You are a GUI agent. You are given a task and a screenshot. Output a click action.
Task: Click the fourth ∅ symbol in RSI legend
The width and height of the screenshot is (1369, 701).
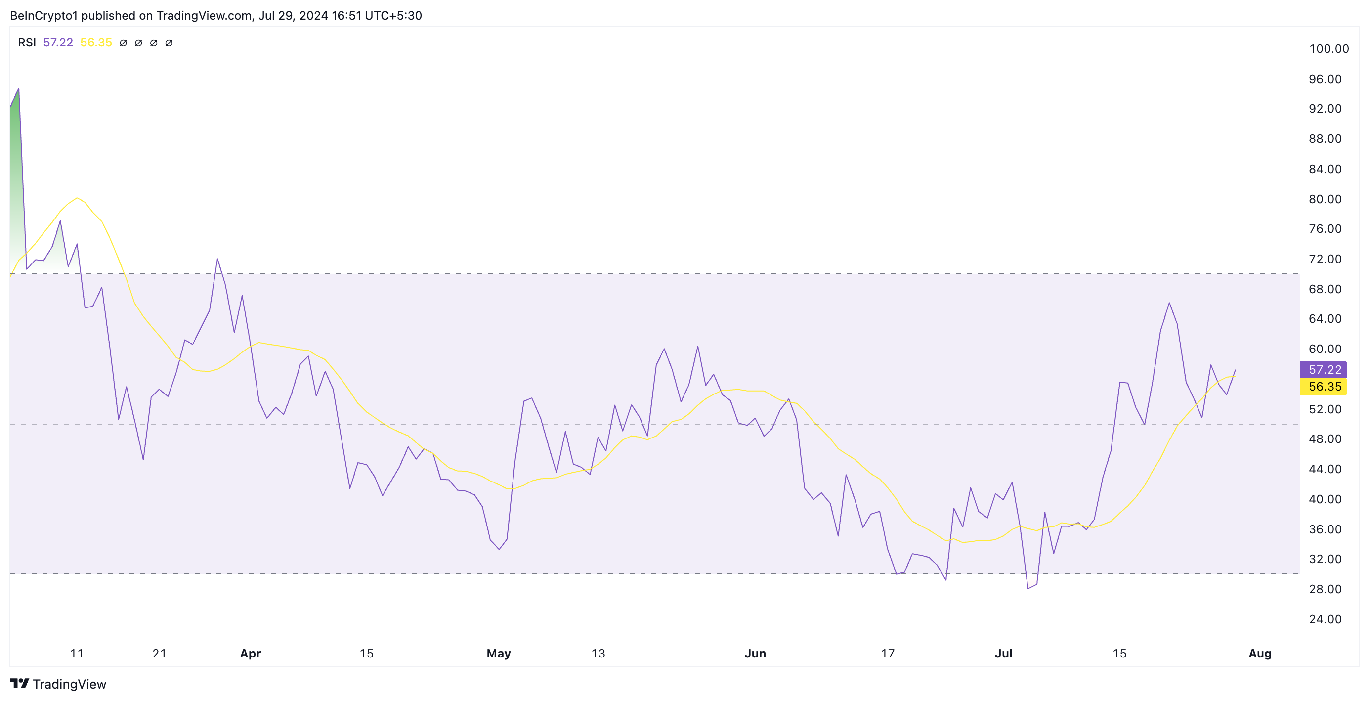point(169,43)
